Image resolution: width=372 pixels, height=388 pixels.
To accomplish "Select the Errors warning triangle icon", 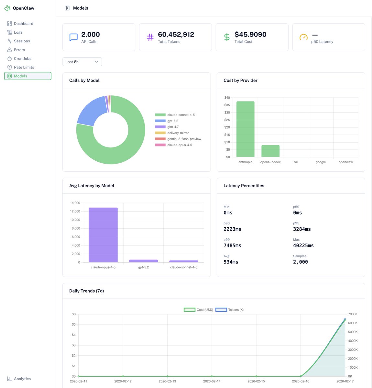I will pyautogui.click(x=9, y=49).
